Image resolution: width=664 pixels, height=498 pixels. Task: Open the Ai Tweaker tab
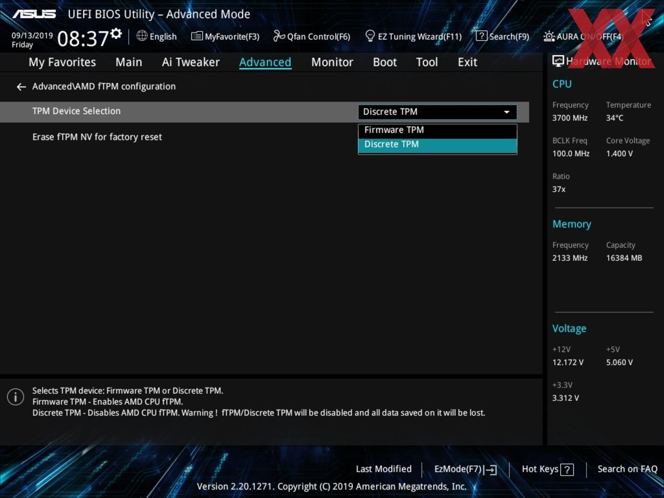[191, 62]
